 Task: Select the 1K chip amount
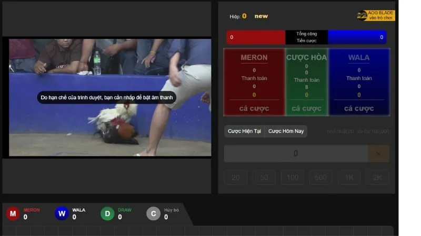(x=349, y=177)
